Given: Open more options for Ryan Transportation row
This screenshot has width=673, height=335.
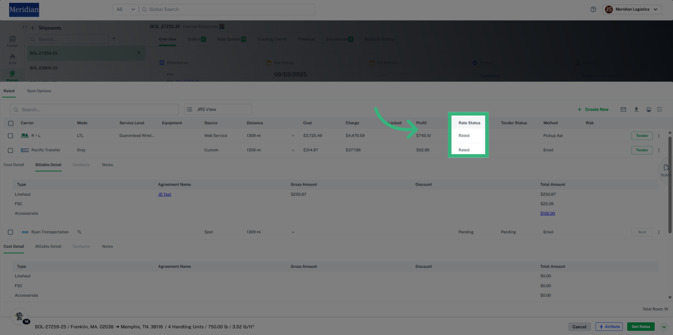Looking at the screenshot, I should pos(659,232).
